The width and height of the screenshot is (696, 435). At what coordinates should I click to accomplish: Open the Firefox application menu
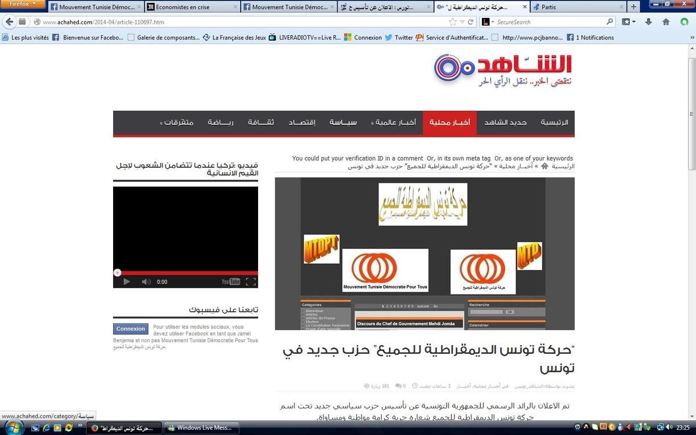pos(23,4)
